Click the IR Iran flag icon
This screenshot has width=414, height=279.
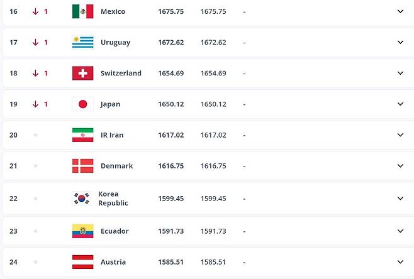82,135
